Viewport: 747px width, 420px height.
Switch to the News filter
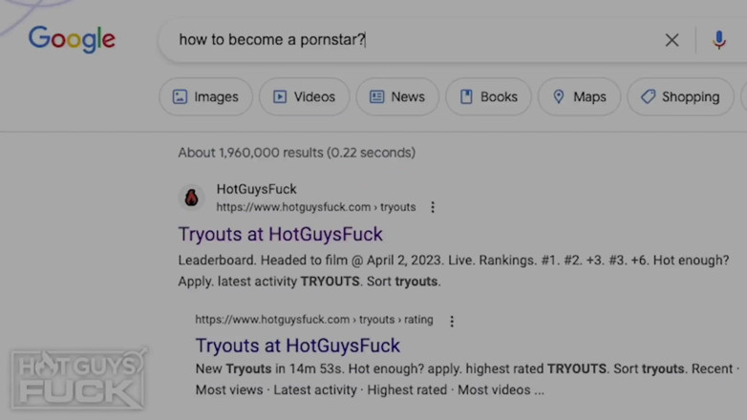(396, 96)
